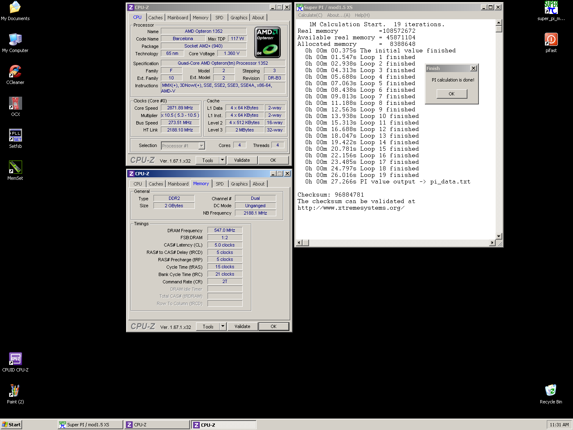Screen dimensions: 573x430
Task: Click OK button in top CPU-Z
Action: point(273,160)
